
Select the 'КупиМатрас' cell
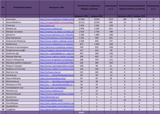click(23, 100)
